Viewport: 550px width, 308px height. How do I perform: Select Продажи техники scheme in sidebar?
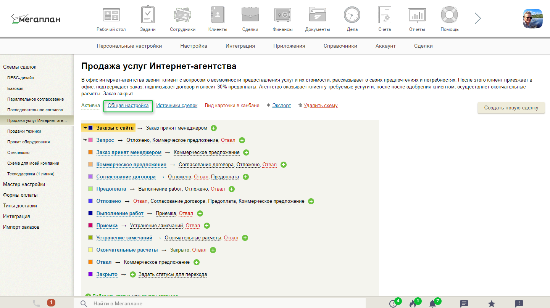(x=24, y=131)
